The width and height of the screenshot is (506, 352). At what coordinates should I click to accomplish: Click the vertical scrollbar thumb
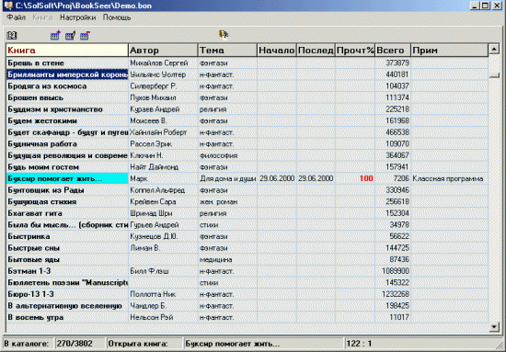pyautogui.click(x=494, y=75)
